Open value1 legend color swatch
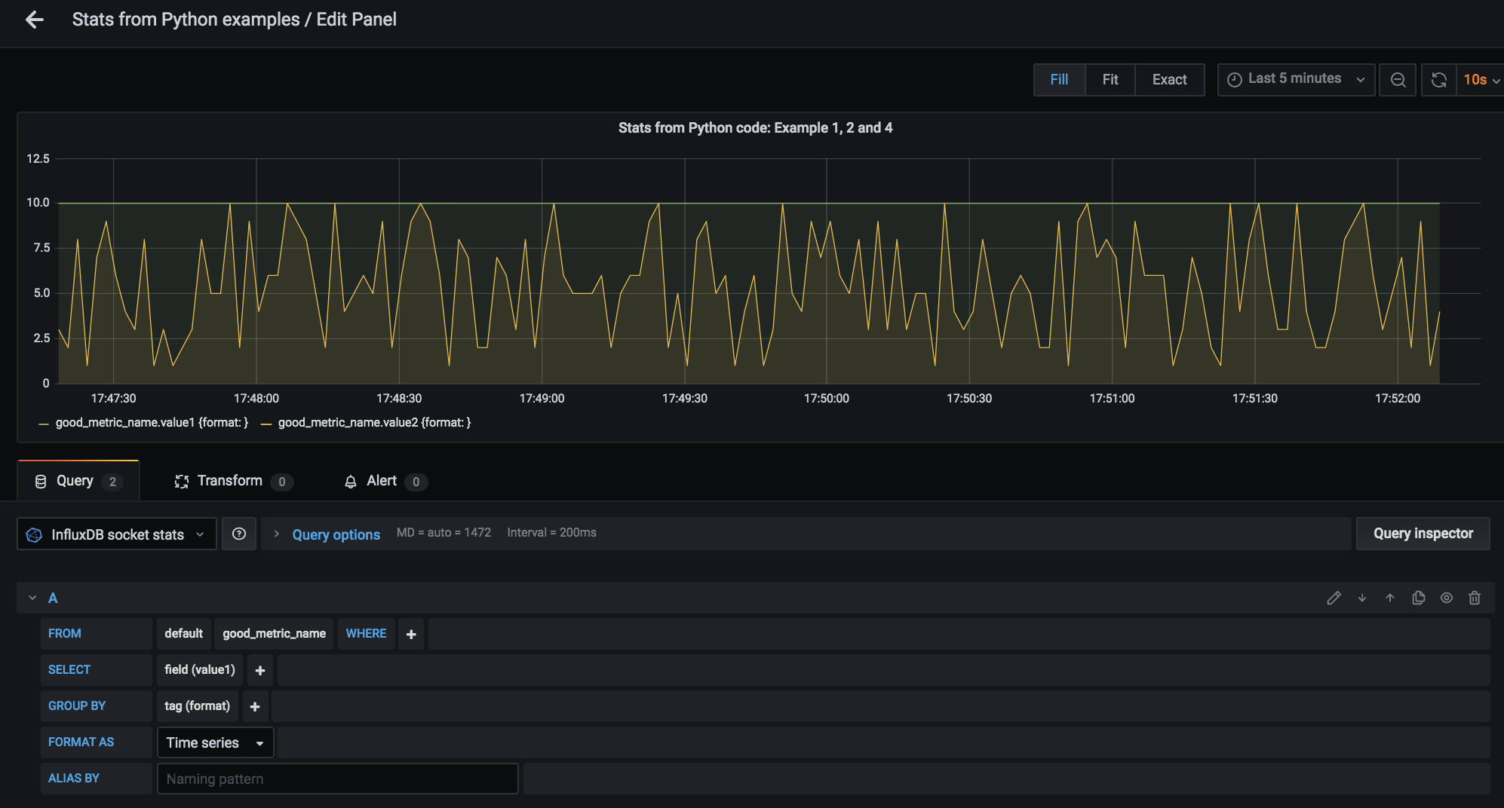The image size is (1504, 808). [x=44, y=424]
